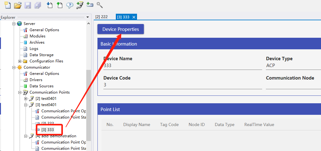321x151 pixels.
Task: Select the Modules tree item
Action: (37, 36)
